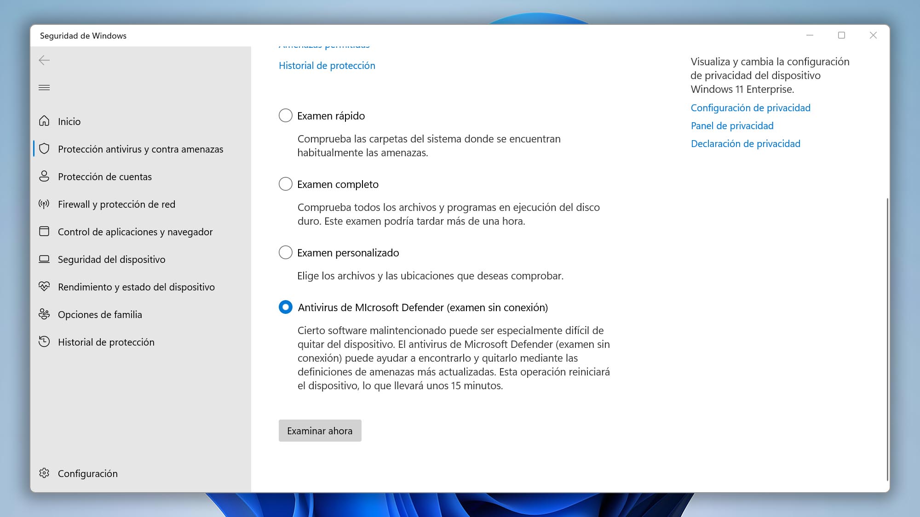
Task: Click the vertical scrollbar thumb
Action: pyautogui.click(x=887, y=339)
